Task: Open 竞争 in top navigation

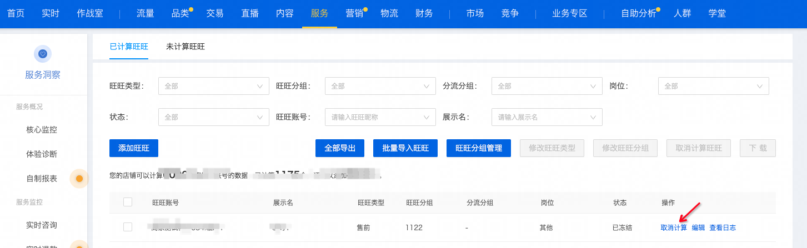Action: 510,13
